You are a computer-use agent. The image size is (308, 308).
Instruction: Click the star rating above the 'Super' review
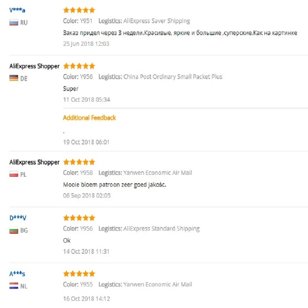[79, 66]
